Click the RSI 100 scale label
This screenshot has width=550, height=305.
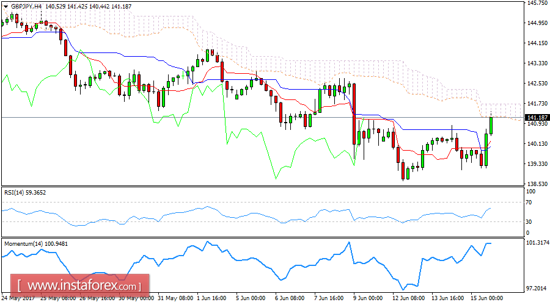(x=530, y=192)
